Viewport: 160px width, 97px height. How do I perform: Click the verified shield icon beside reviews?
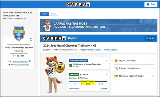click(x=30, y=61)
